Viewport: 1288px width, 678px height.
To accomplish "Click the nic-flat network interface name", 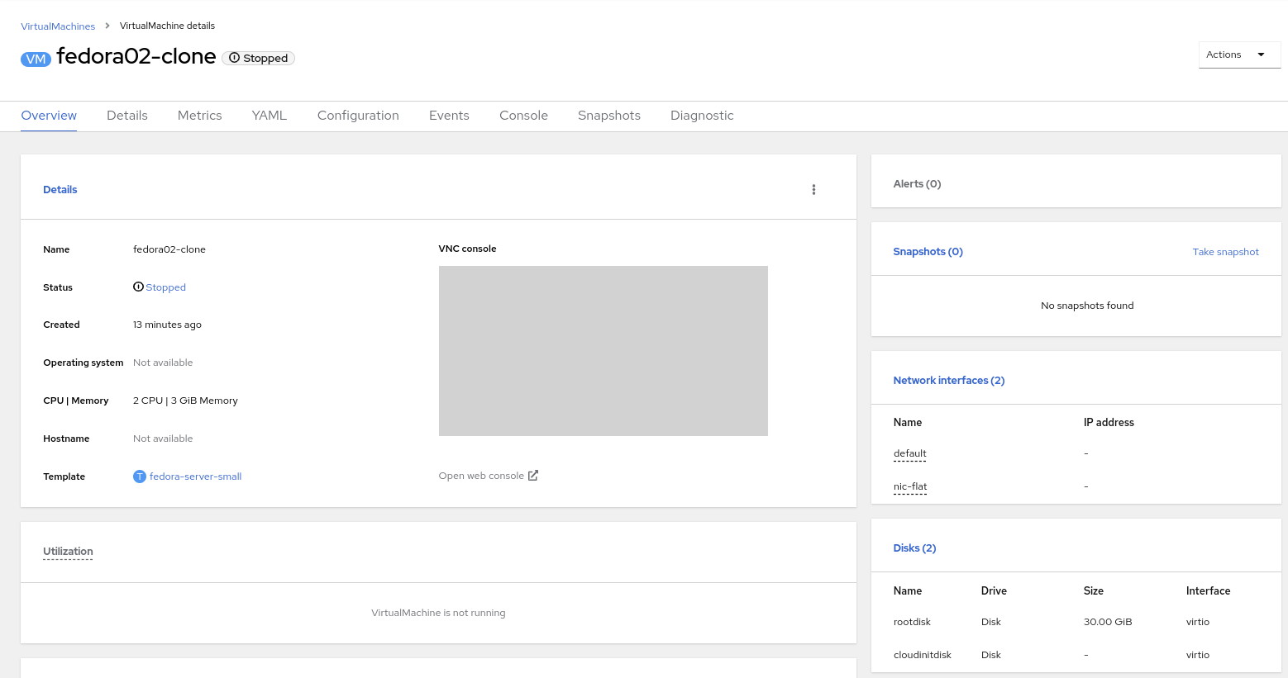I will (x=909, y=486).
